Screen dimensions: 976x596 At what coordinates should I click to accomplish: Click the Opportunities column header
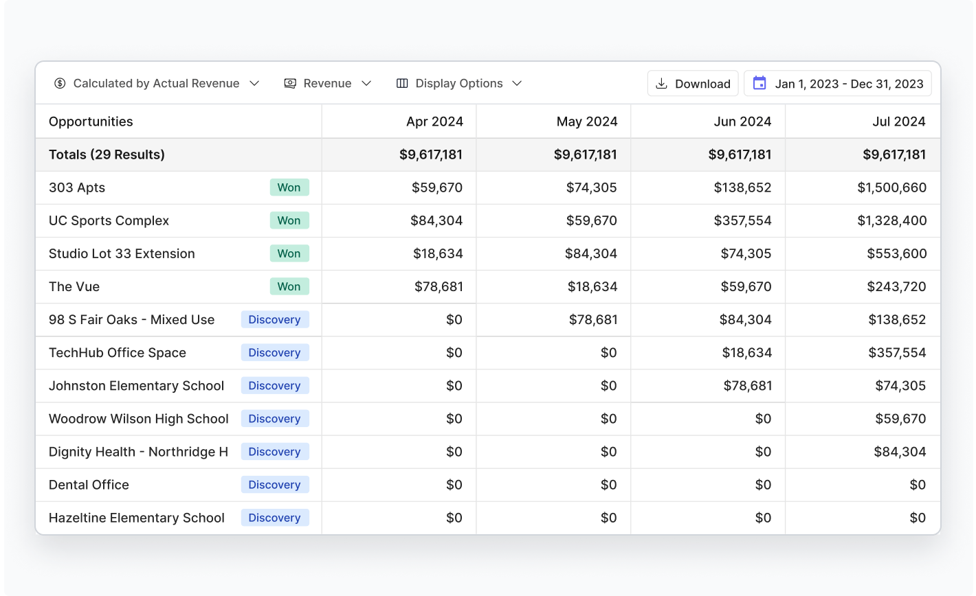point(91,121)
